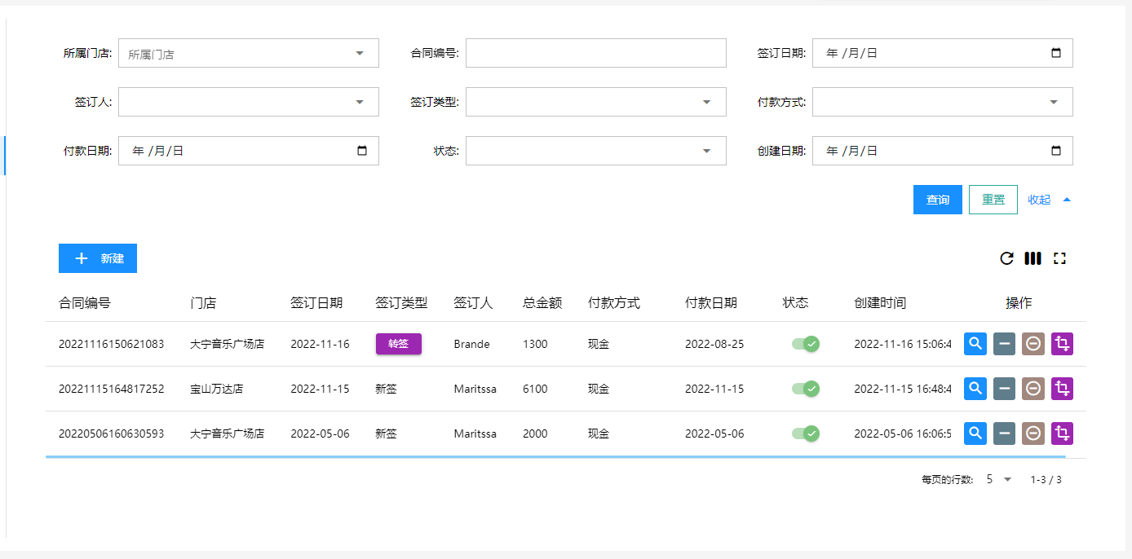Open the column settings icon
Viewport: 1132px width, 559px height.
[1033, 258]
